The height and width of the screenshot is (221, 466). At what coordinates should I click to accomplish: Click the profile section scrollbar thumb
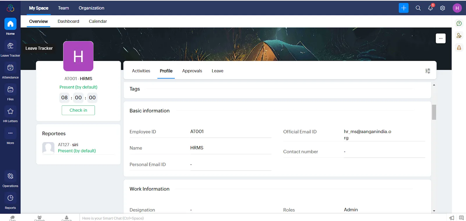tap(434, 112)
